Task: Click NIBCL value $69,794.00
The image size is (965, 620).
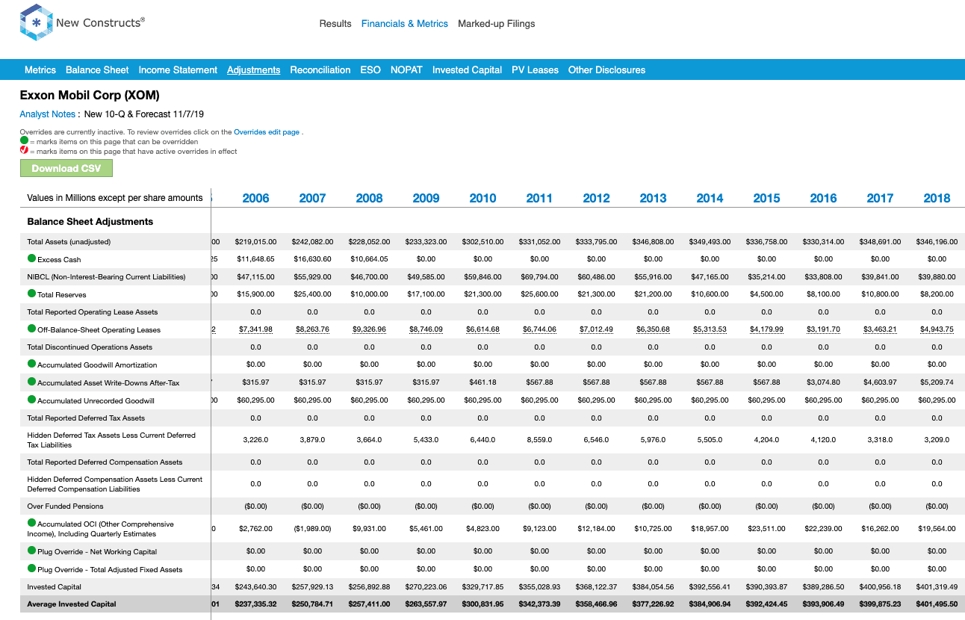Action: pyautogui.click(x=539, y=277)
